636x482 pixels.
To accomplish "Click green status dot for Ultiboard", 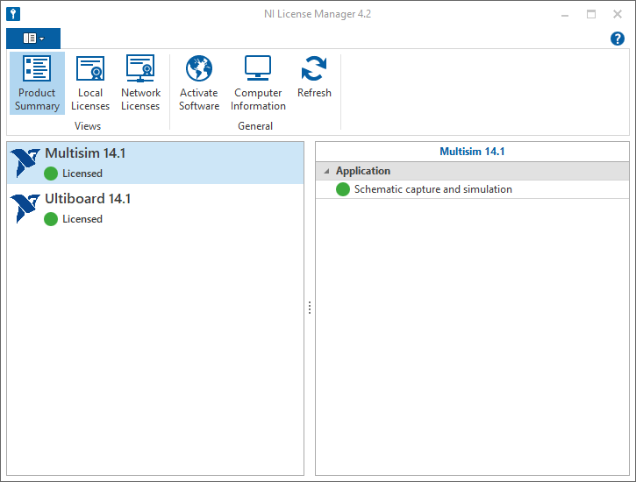I will [51, 219].
